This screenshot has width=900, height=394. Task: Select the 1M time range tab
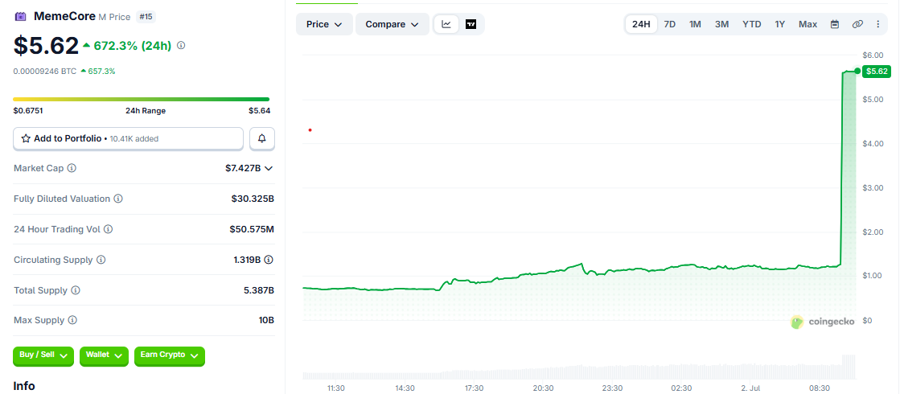click(695, 24)
